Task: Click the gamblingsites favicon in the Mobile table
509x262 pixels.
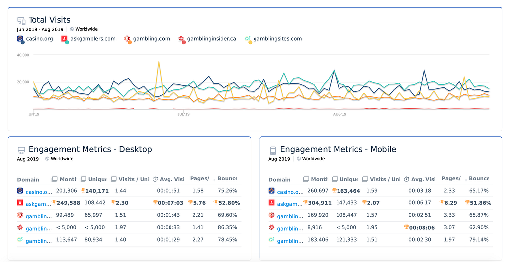Action: click(x=272, y=240)
